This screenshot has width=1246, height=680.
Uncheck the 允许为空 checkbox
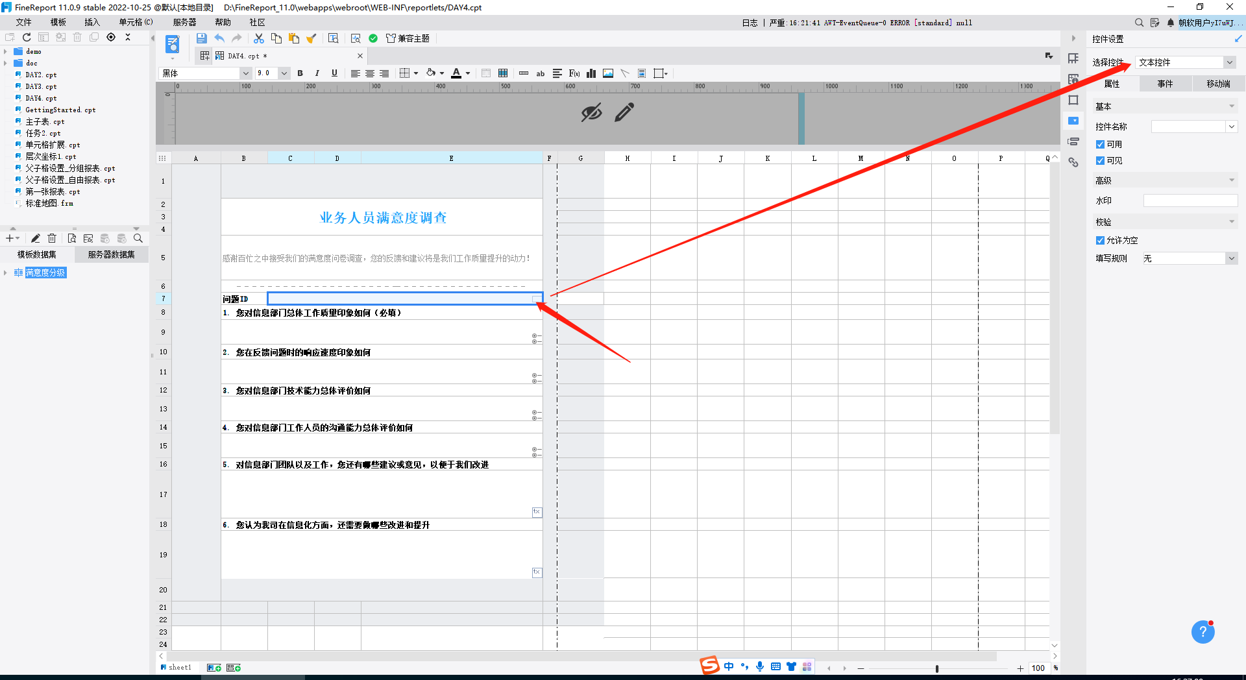[x=1100, y=240]
